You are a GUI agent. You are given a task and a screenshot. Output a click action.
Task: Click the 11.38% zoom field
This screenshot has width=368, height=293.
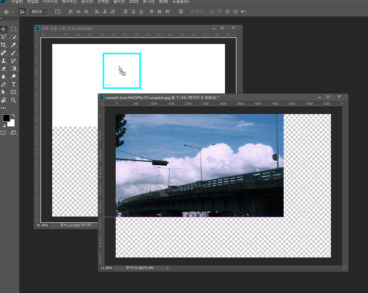(x=107, y=268)
